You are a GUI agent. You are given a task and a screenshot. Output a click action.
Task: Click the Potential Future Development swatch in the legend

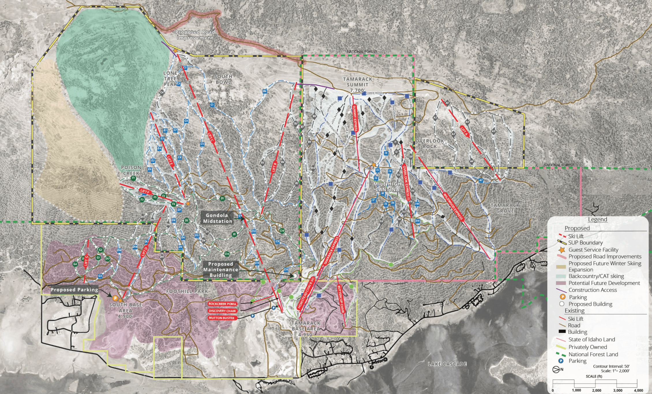click(561, 283)
